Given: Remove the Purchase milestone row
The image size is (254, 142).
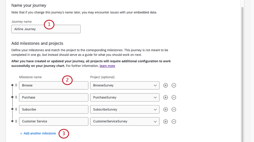Looking at the screenshot, I should [x=174, y=97].
